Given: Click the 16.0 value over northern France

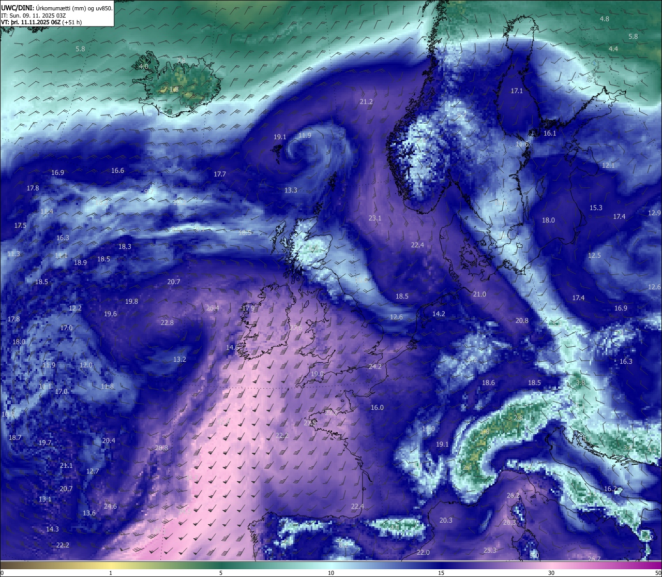Looking at the screenshot, I should [377, 407].
